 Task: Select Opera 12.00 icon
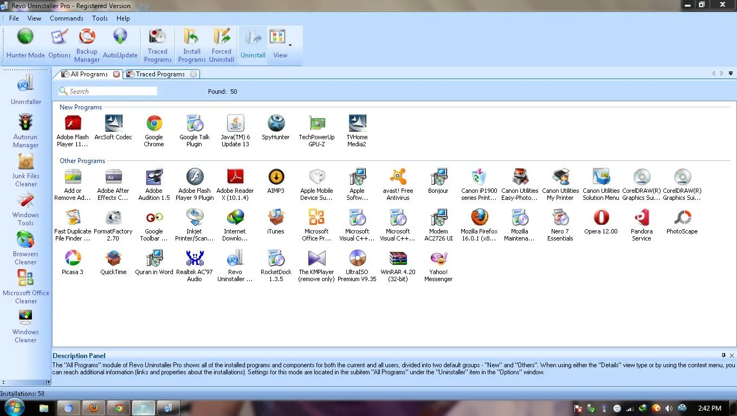point(601,222)
